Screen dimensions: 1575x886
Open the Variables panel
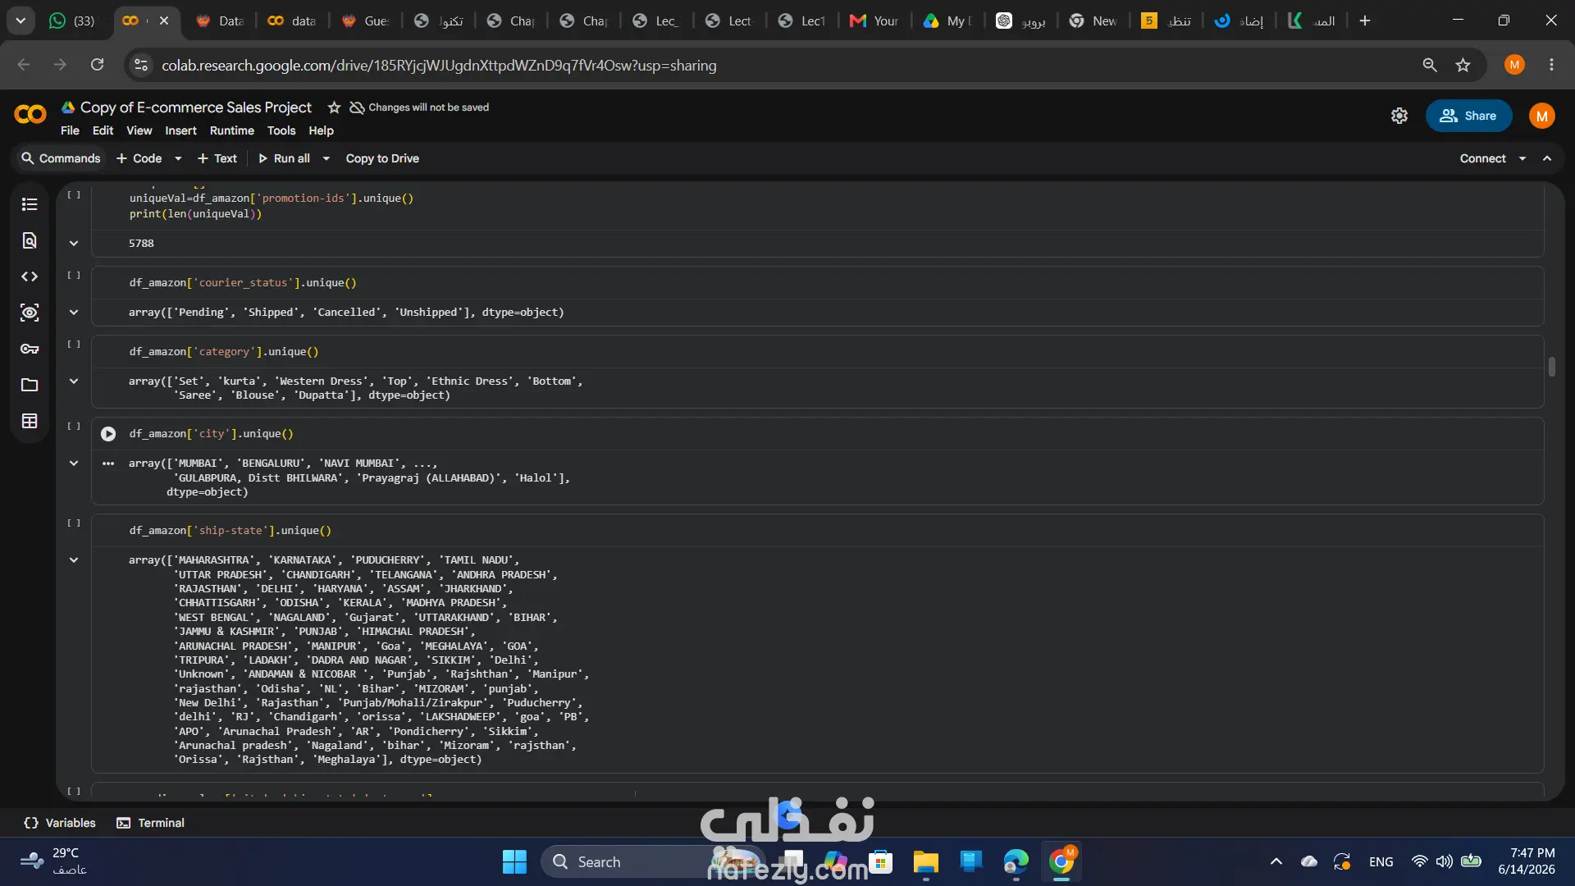coord(60,823)
